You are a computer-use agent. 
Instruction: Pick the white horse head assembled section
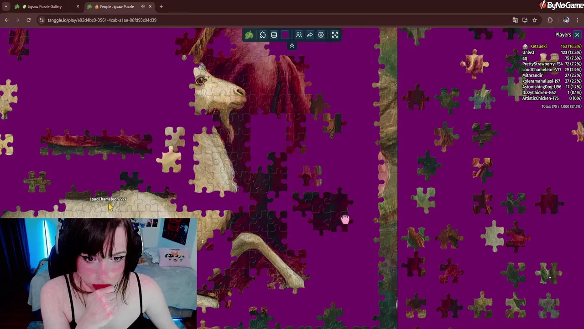click(x=219, y=91)
